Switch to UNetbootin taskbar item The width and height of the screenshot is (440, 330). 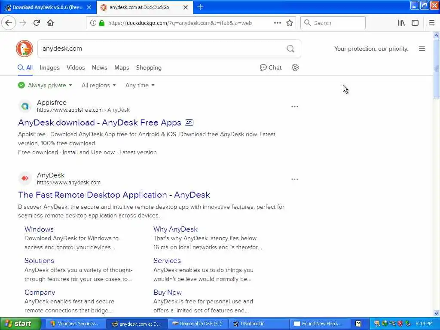pos(258,324)
